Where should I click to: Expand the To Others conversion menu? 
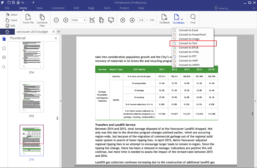coord(178,19)
